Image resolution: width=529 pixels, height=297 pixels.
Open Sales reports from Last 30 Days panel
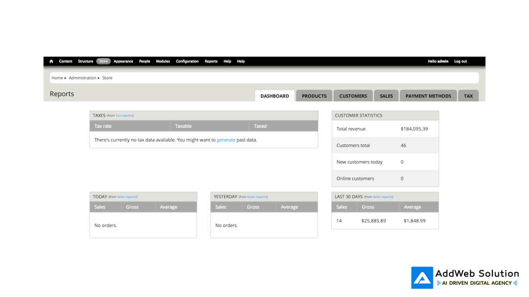pos(383,196)
